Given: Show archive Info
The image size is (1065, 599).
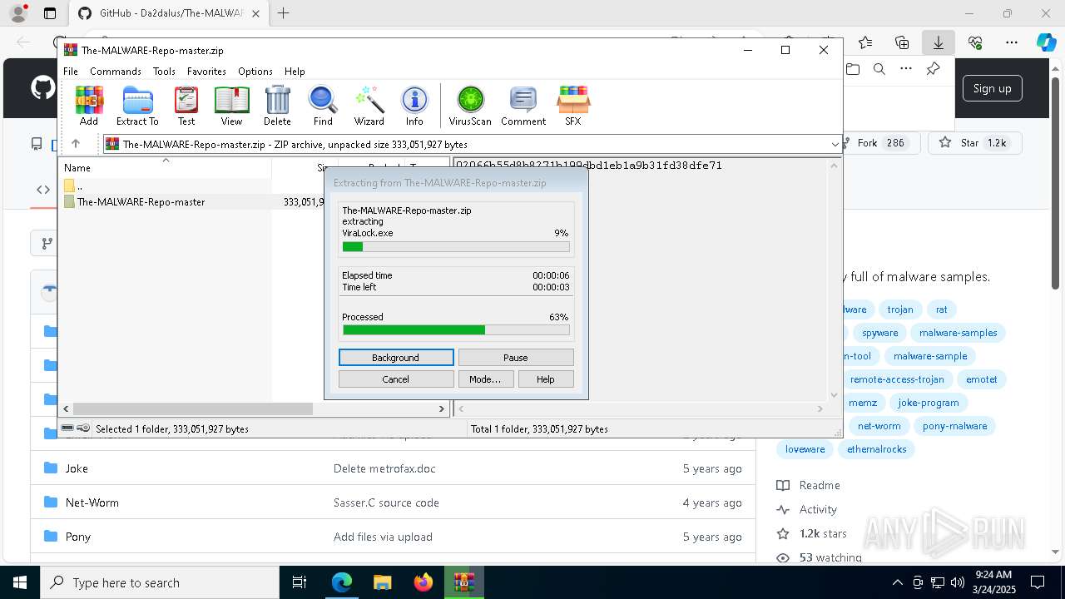Looking at the screenshot, I should point(414,106).
